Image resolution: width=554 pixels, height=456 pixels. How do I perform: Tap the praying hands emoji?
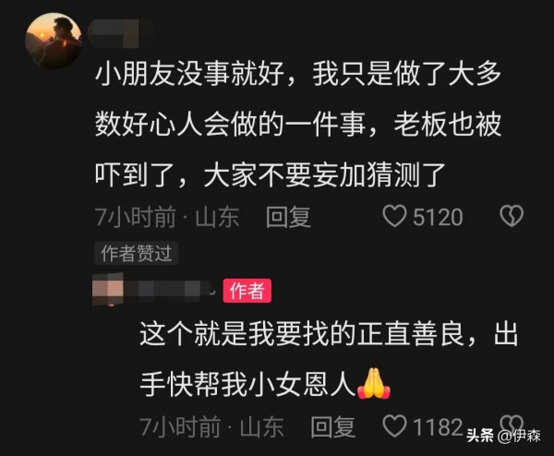point(373,384)
